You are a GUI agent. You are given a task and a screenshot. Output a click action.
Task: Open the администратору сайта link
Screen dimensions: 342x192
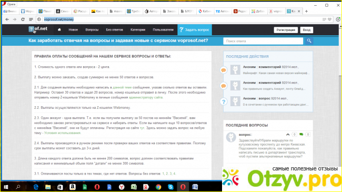coord(146,97)
